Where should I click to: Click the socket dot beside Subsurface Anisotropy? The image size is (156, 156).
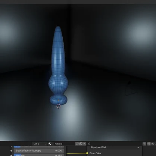(x=11, y=151)
